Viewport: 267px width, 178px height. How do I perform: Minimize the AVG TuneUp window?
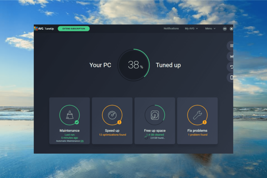coord(225,29)
